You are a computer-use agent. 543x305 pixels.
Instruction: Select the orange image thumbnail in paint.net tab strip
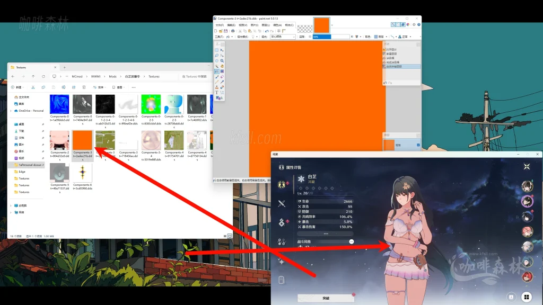click(322, 25)
